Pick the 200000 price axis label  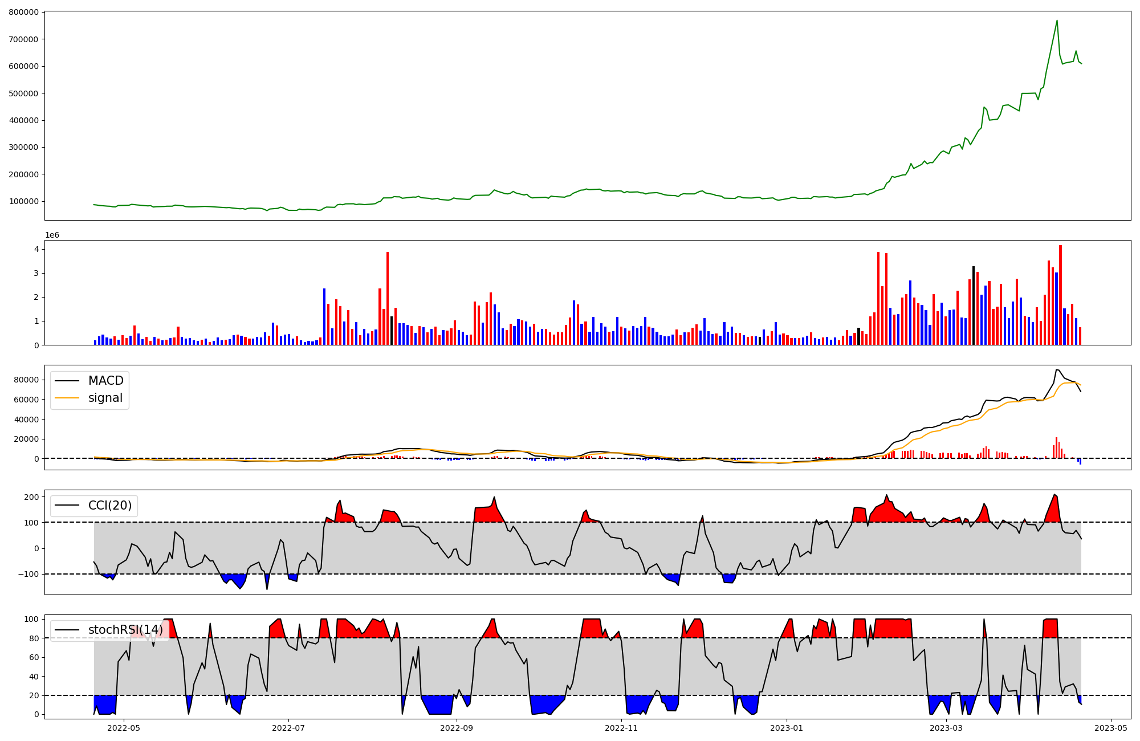click(23, 174)
